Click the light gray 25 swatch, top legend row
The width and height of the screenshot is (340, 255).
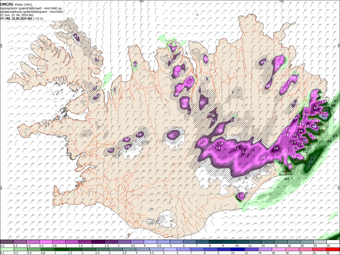[320, 242]
